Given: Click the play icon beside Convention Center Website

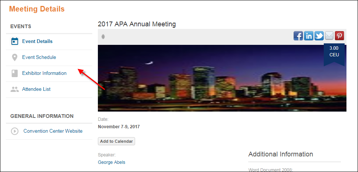Looking at the screenshot, I should click(x=15, y=131).
